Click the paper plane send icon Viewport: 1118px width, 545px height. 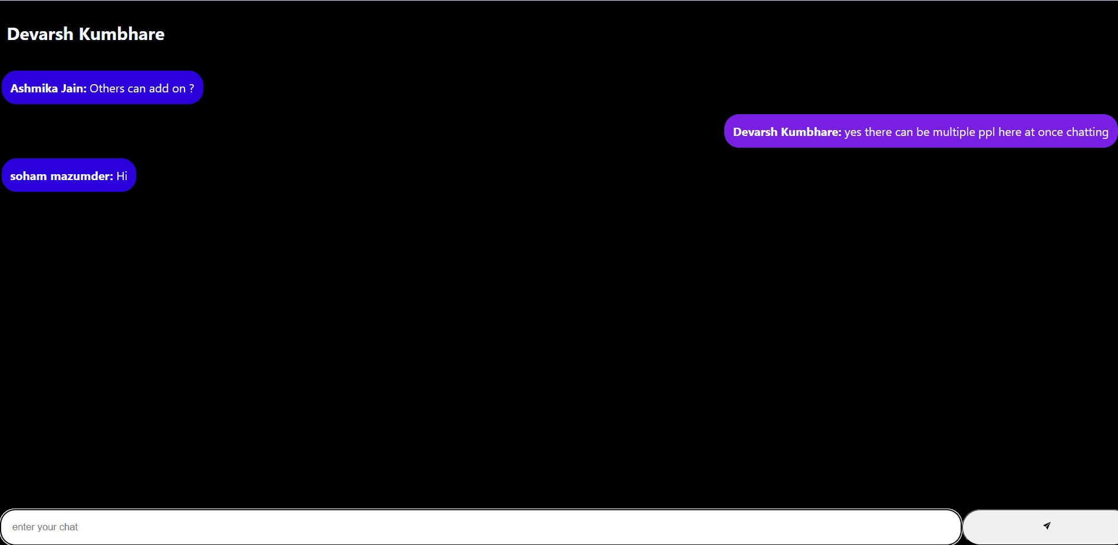click(x=1047, y=526)
